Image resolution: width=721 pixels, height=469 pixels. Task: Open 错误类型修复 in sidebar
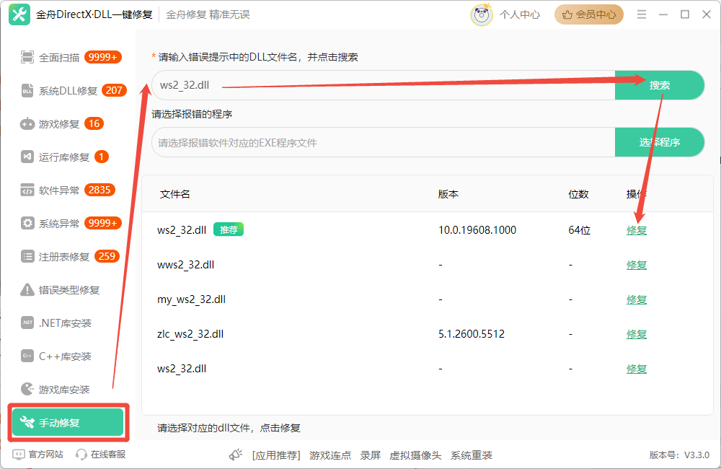(68, 289)
